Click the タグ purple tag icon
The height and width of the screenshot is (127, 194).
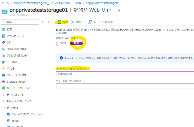pos(4,42)
